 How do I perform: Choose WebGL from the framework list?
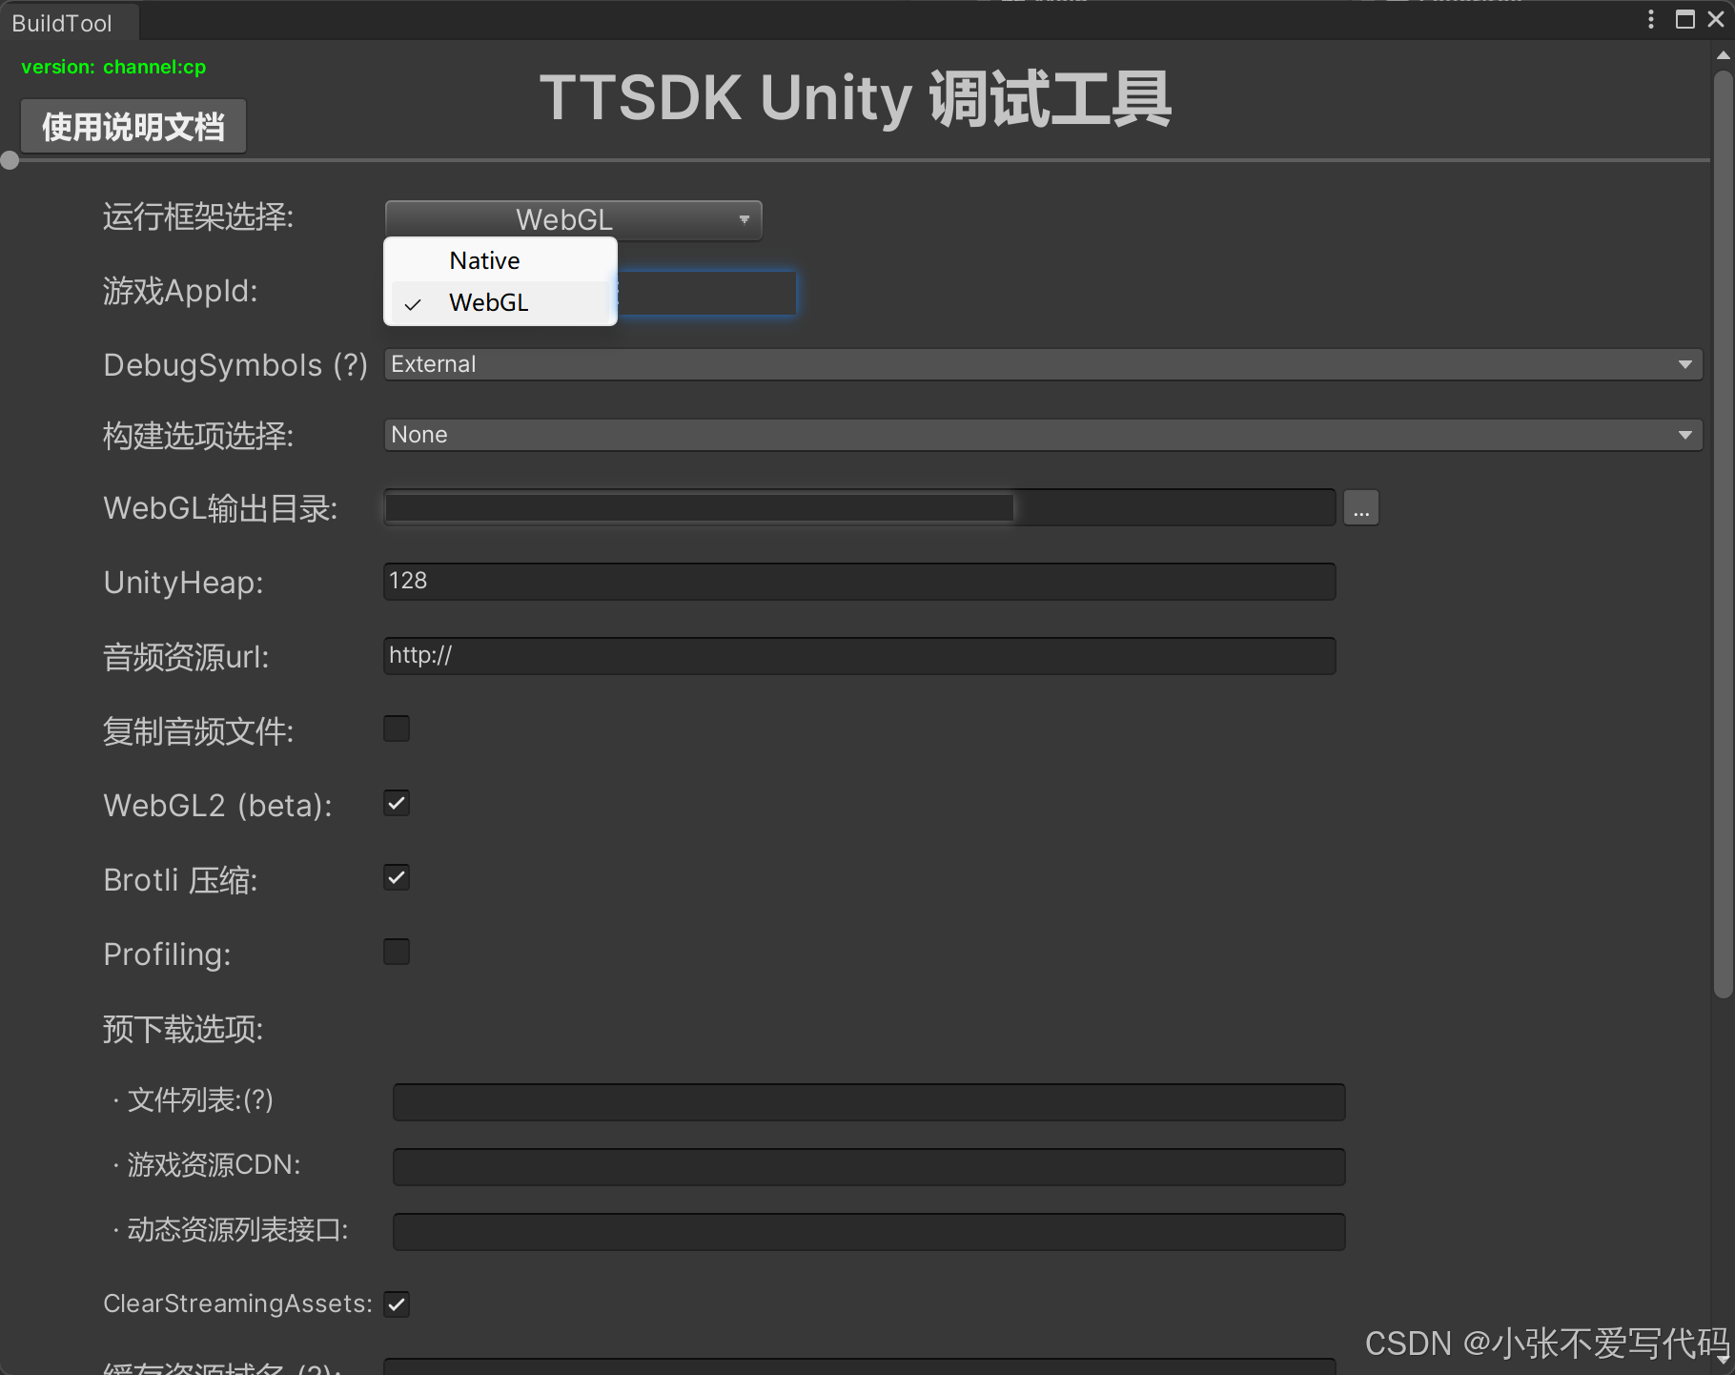coord(500,302)
